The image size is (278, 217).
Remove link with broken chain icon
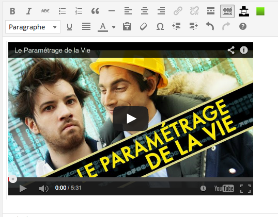coord(194,11)
